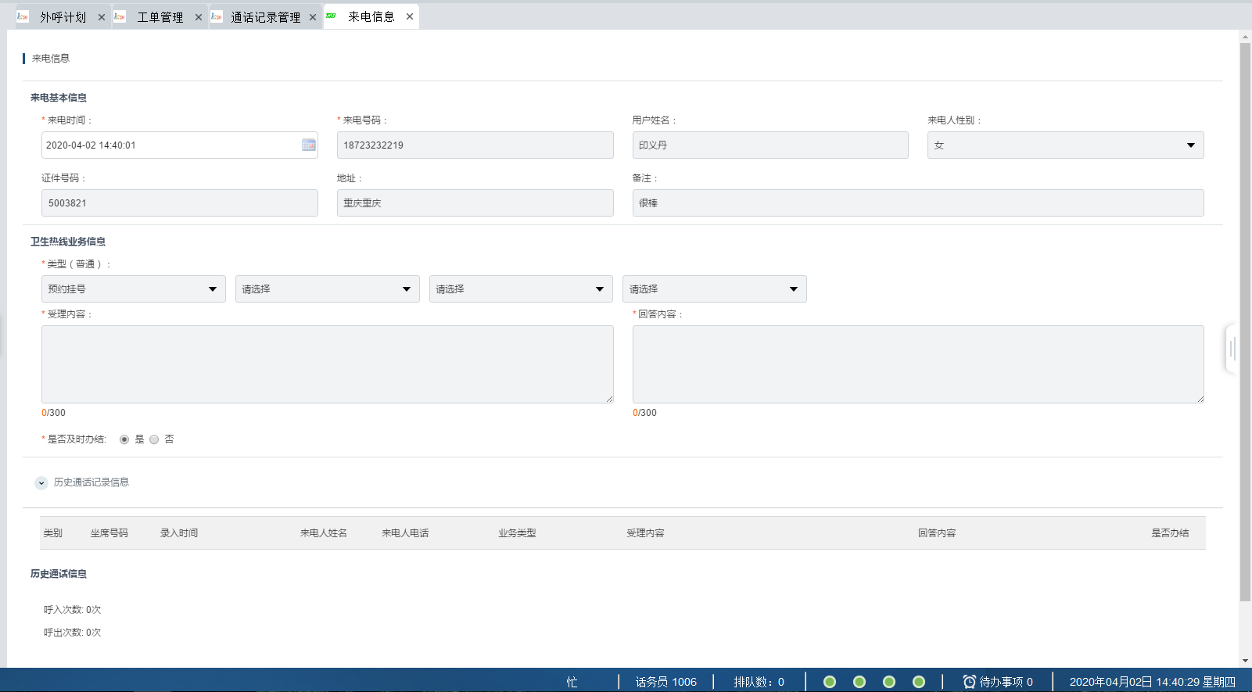This screenshot has width=1252, height=692.
Task: Click the 地址 field
Action: pos(475,203)
